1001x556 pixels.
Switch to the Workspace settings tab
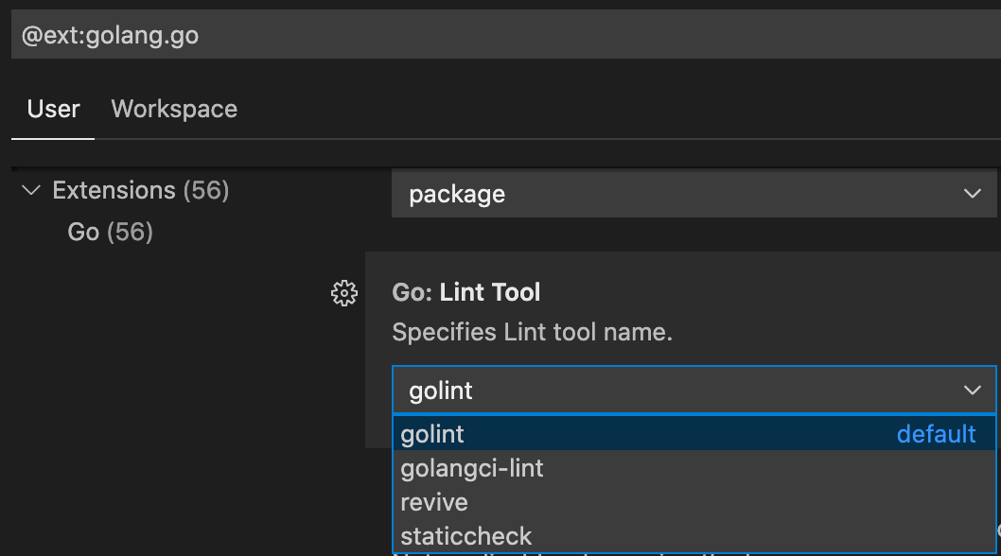174,109
